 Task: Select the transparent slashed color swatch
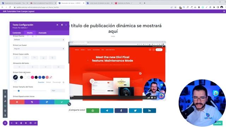[x=51, y=78]
